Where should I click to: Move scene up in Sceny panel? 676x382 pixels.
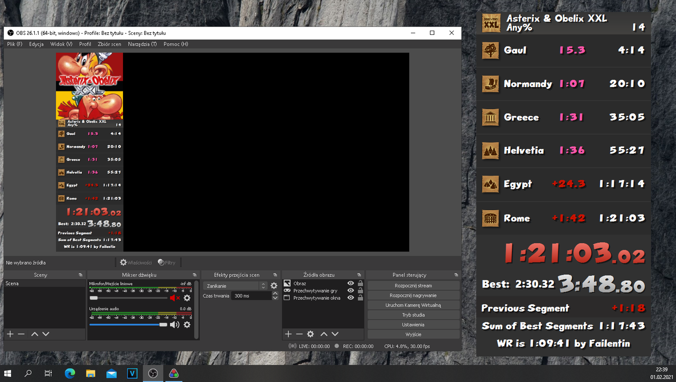pos(34,334)
